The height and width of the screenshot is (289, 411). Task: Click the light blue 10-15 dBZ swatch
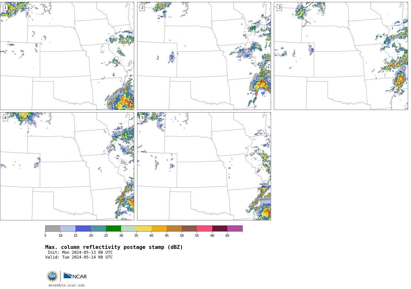(x=68, y=228)
